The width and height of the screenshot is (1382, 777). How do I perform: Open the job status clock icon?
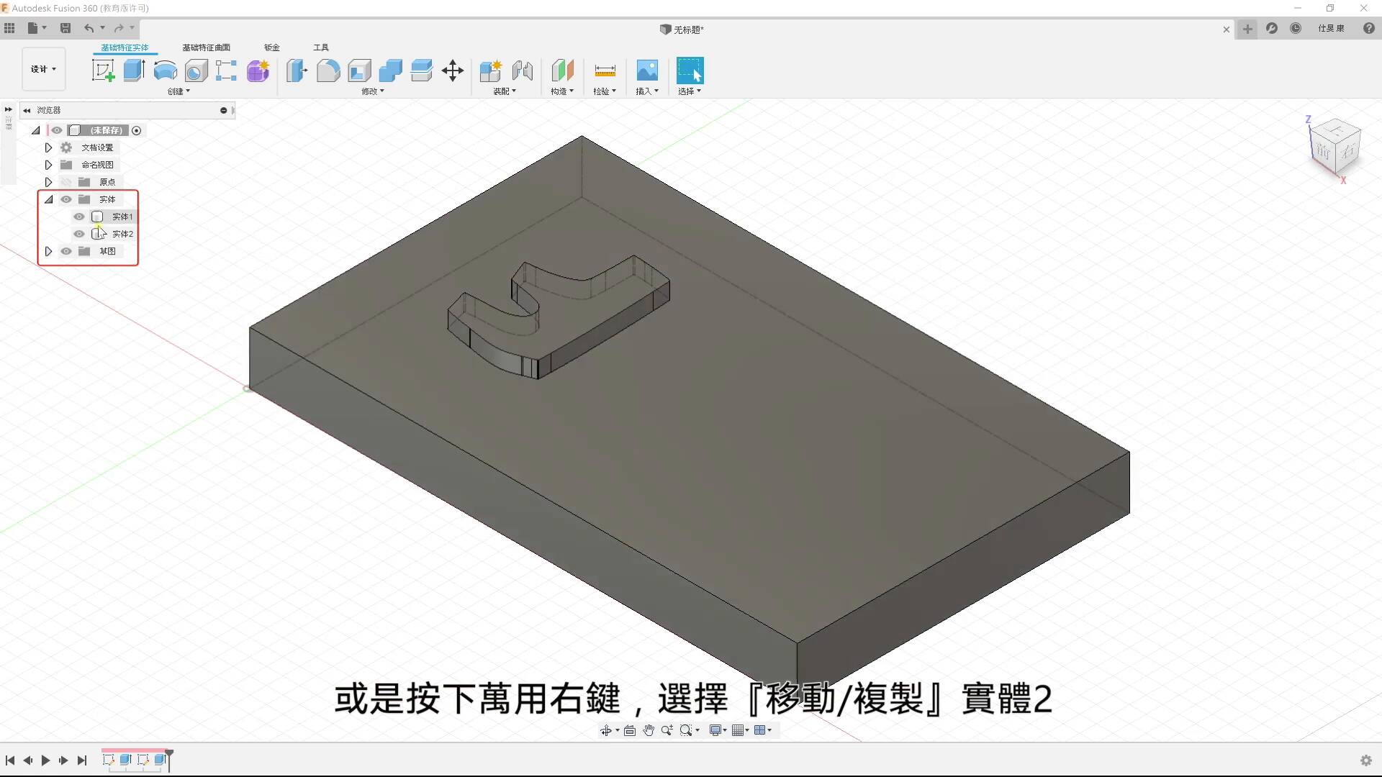[1296, 28]
